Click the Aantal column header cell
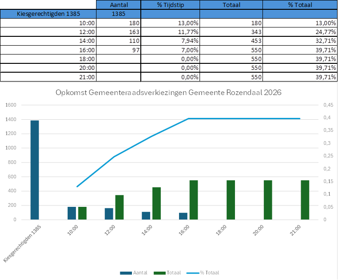338x280 pixels. (x=119, y=5)
